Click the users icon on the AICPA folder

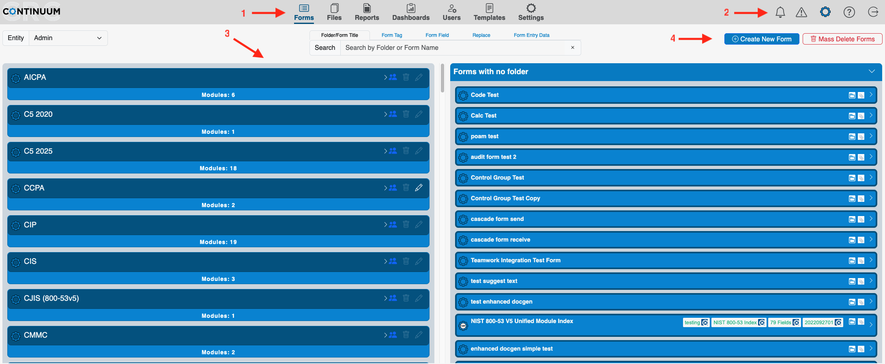[393, 77]
